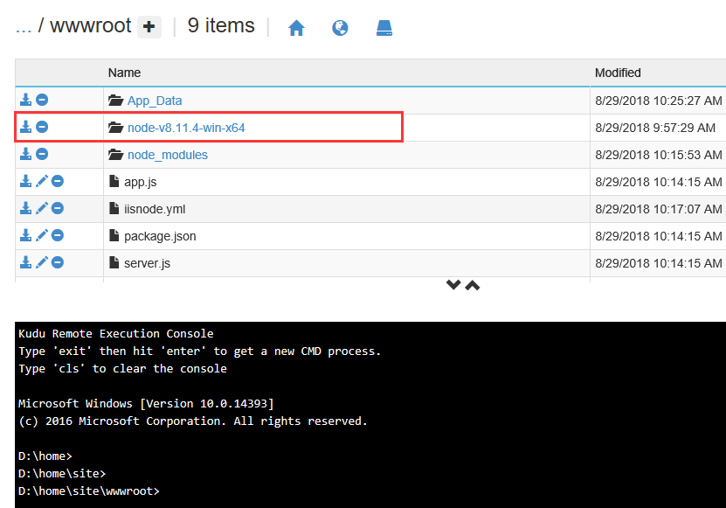
Task: Click the Modified column header
Action: coord(618,73)
